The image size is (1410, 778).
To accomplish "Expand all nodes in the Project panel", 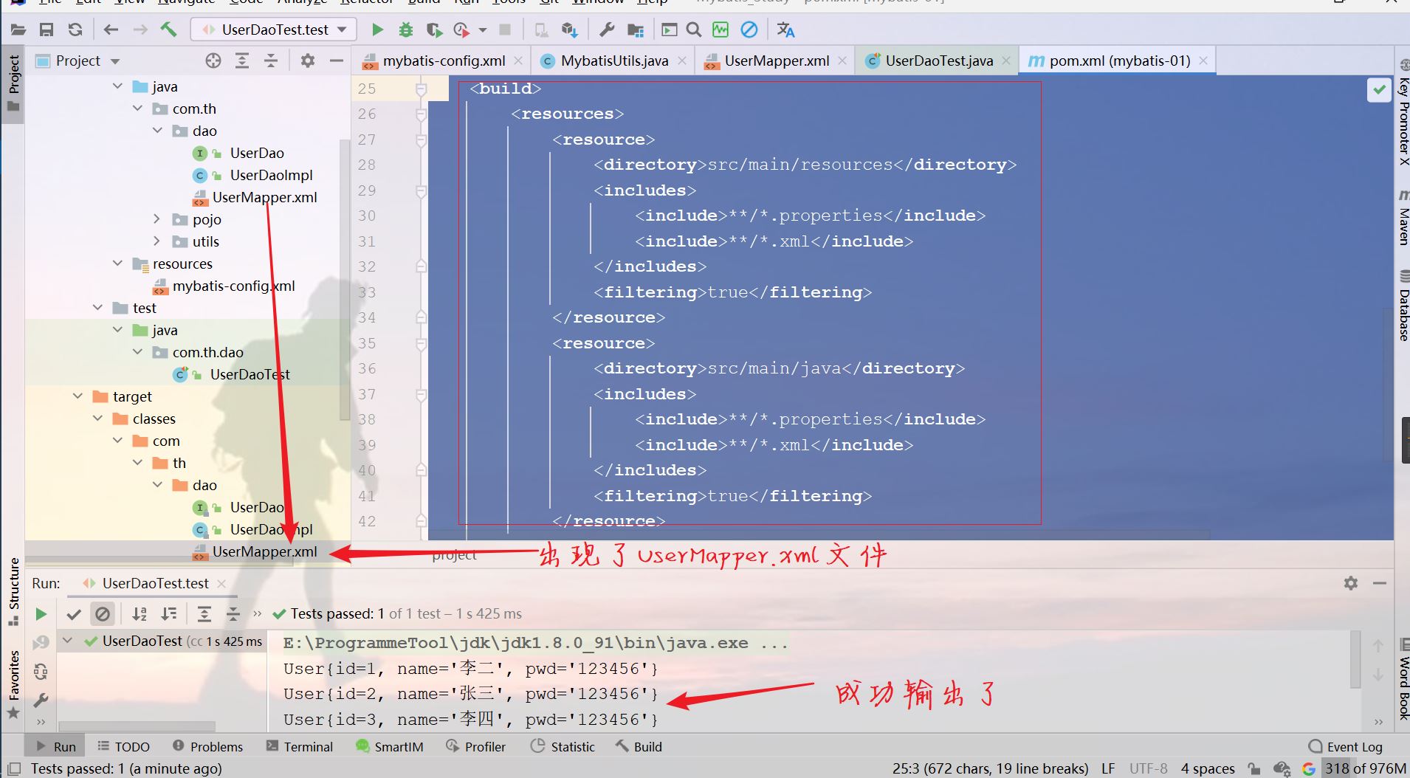I will (242, 61).
